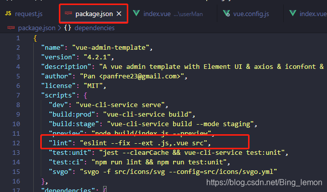Click Vue logo icon on userMan index.vue tab

click(x=136, y=14)
